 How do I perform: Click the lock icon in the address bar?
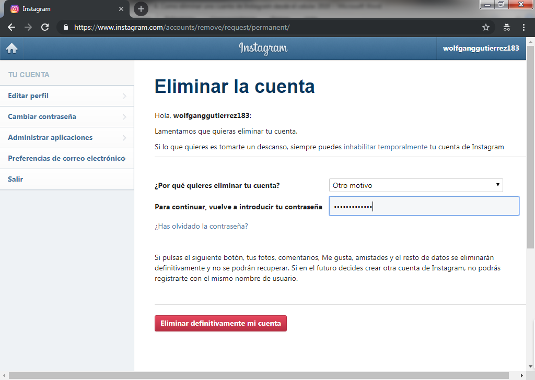click(x=66, y=27)
